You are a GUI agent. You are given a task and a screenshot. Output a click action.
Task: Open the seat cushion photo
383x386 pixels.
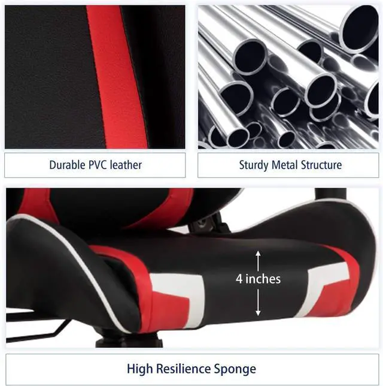point(192,268)
